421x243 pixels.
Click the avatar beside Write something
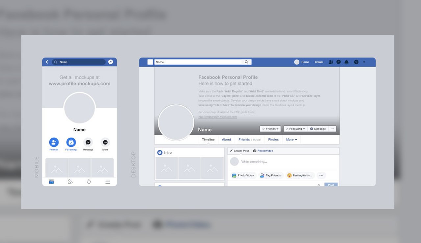[235, 162]
